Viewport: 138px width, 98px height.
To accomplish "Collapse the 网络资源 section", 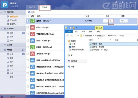I will 1,12.
